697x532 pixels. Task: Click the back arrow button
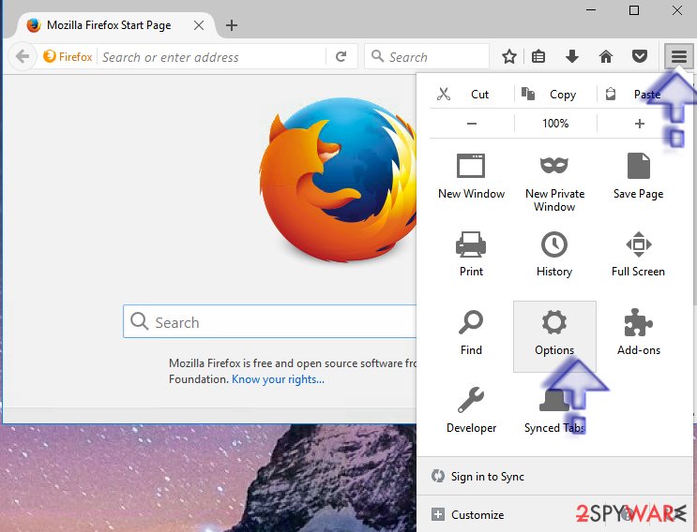pyautogui.click(x=23, y=56)
